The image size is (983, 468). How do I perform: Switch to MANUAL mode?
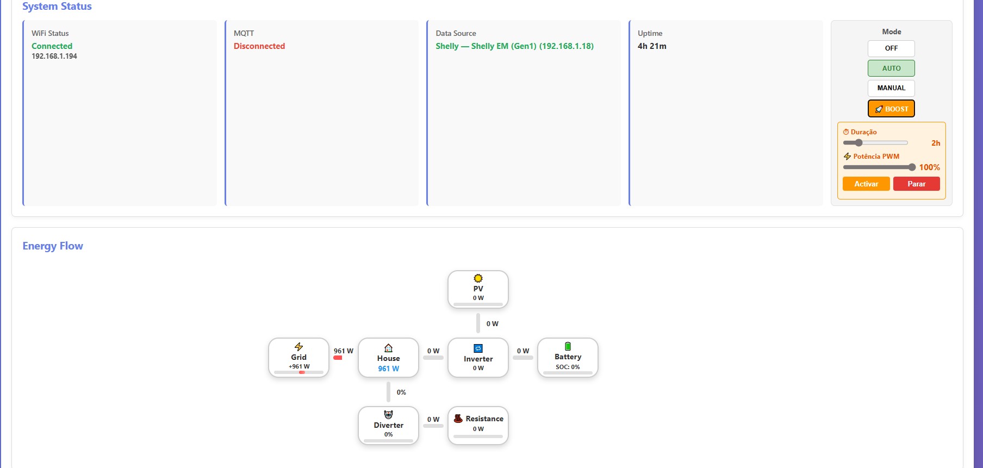(891, 88)
